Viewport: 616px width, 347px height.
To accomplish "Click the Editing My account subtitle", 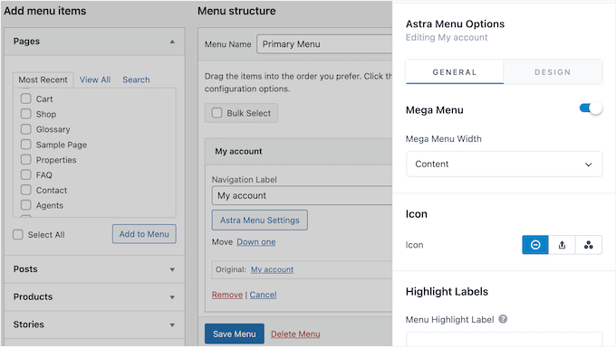I will [447, 37].
